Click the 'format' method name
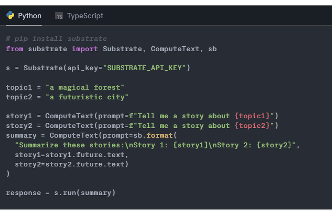 click(160, 135)
